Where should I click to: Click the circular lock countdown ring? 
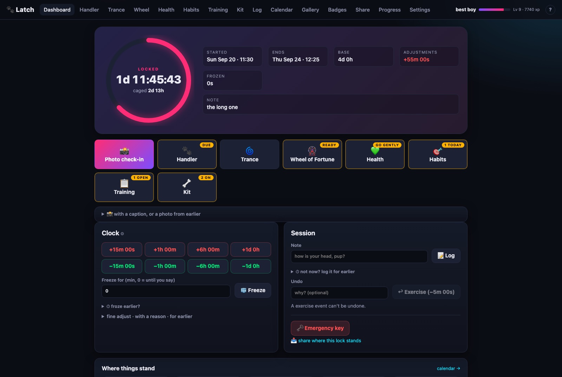click(149, 80)
